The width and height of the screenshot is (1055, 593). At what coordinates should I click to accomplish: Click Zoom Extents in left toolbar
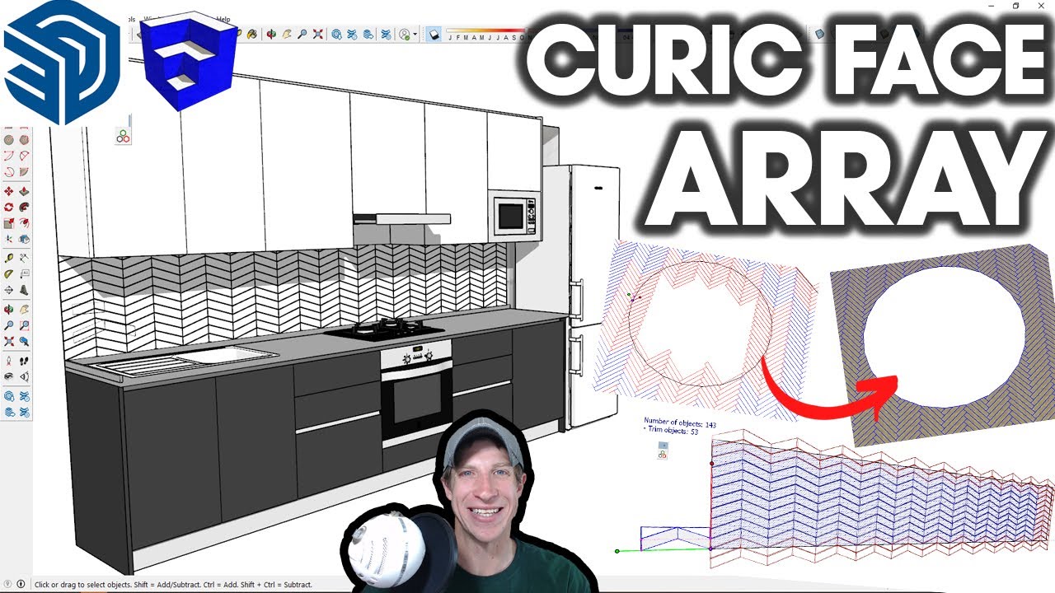pyautogui.click(x=8, y=341)
